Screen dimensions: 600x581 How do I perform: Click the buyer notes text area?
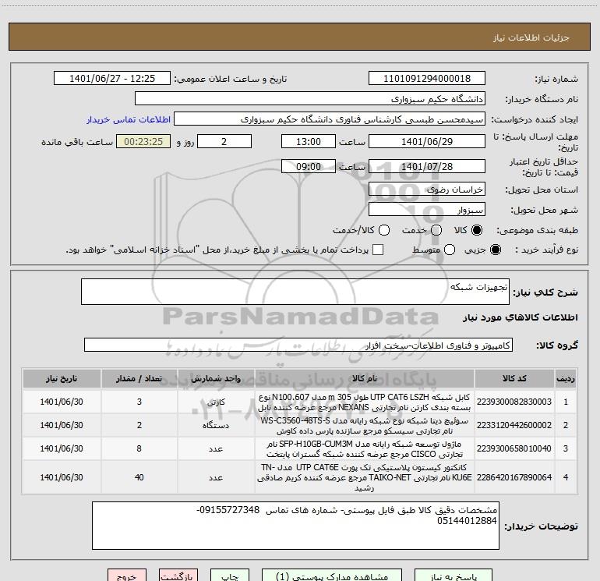[295, 526]
